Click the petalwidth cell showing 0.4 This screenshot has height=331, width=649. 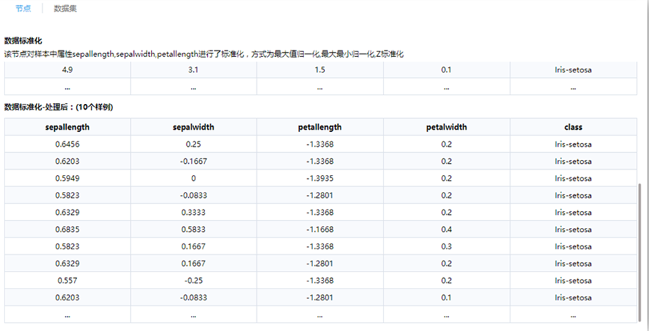coord(446,229)
